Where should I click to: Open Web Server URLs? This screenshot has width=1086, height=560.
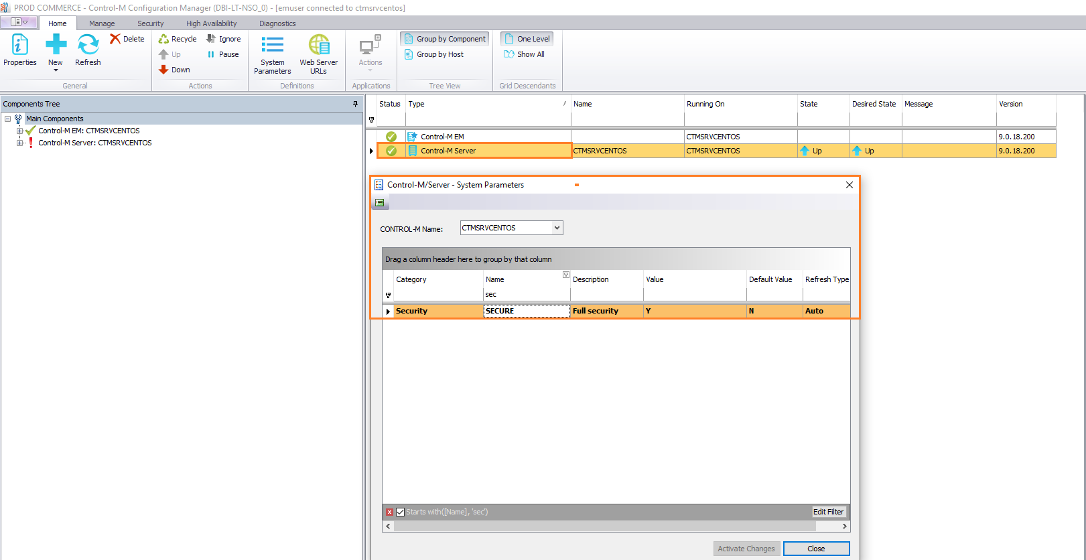pyautogui.click(x=318, y=55)
